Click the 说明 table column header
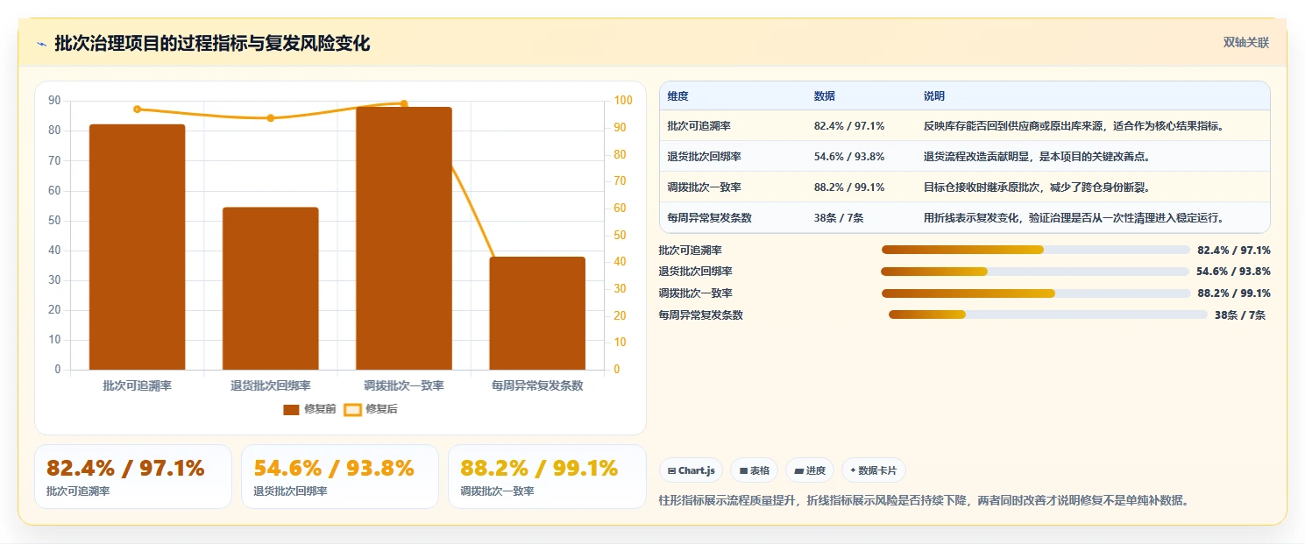Image resolution: width=1305 pixels, height=544 pixels. [934, 95]
